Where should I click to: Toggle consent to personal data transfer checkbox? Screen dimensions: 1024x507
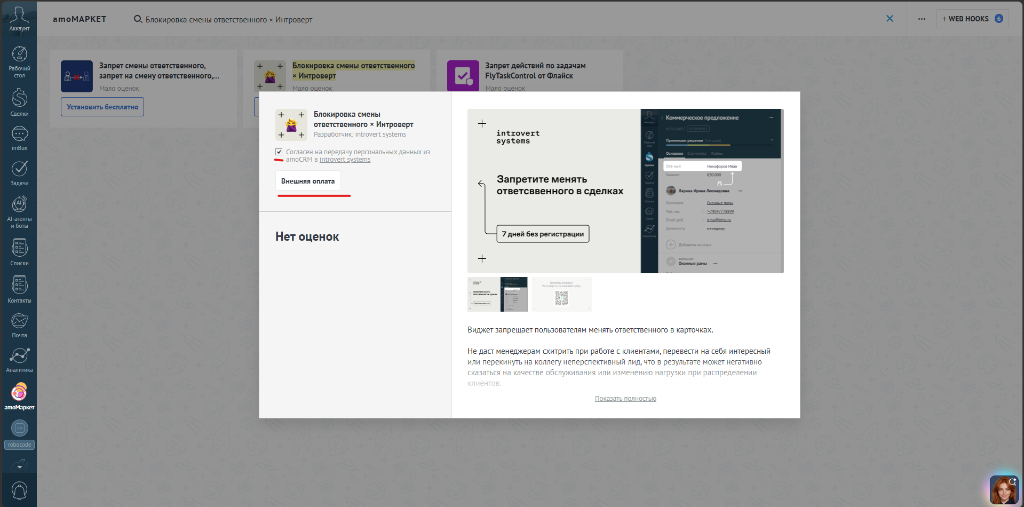(279, 152)
